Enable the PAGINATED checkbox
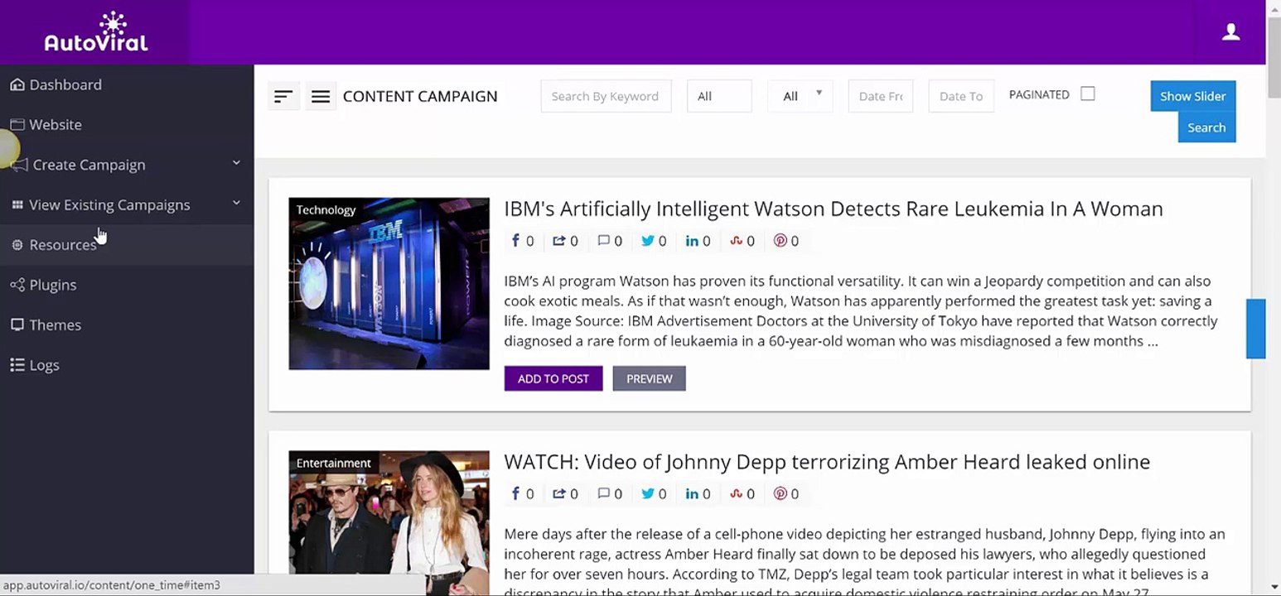This screenshot has height=596, width=1281. pos(1088,94)
